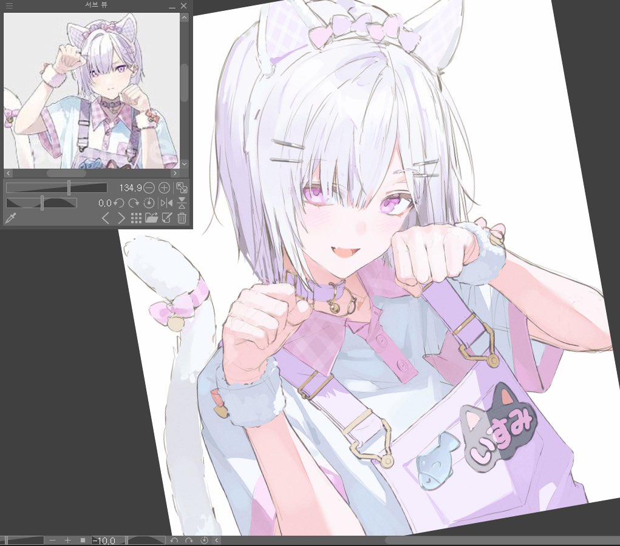The image size is (620, 546).
Task: Rotate canvas right from the status bar
Action: pos(189,541)
